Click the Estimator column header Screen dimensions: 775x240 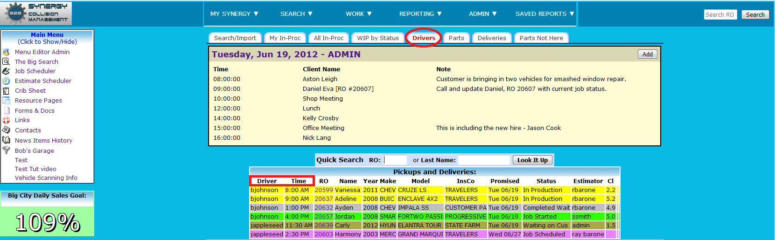click(x=588, y=181)
